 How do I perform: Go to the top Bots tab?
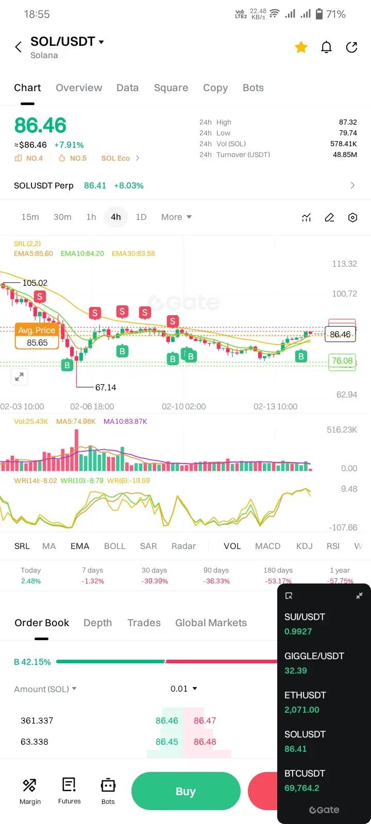(253, 88)
